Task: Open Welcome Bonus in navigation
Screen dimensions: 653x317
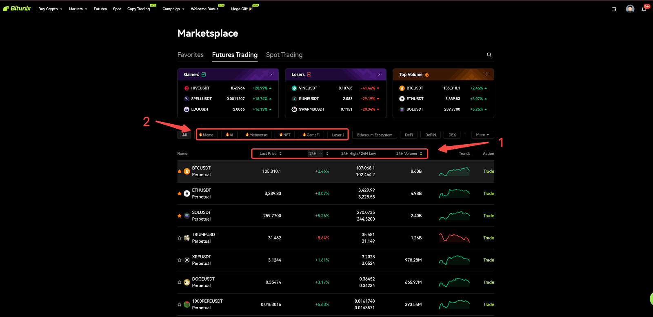Action: pos(204,9)
